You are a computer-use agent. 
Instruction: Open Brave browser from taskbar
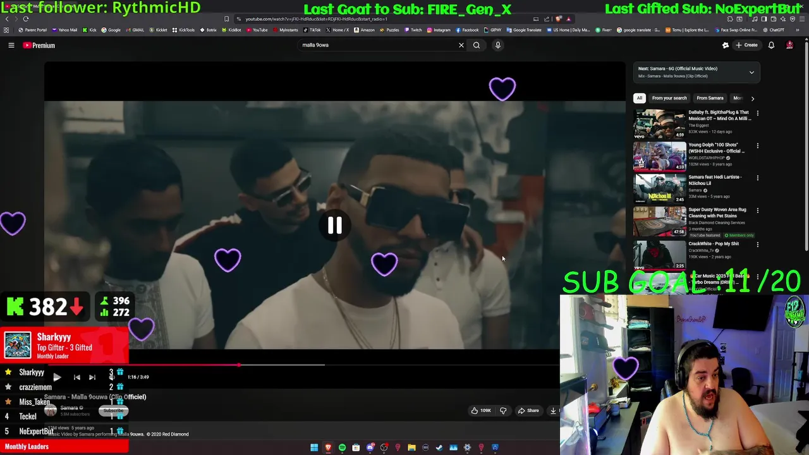click(328, 447)
